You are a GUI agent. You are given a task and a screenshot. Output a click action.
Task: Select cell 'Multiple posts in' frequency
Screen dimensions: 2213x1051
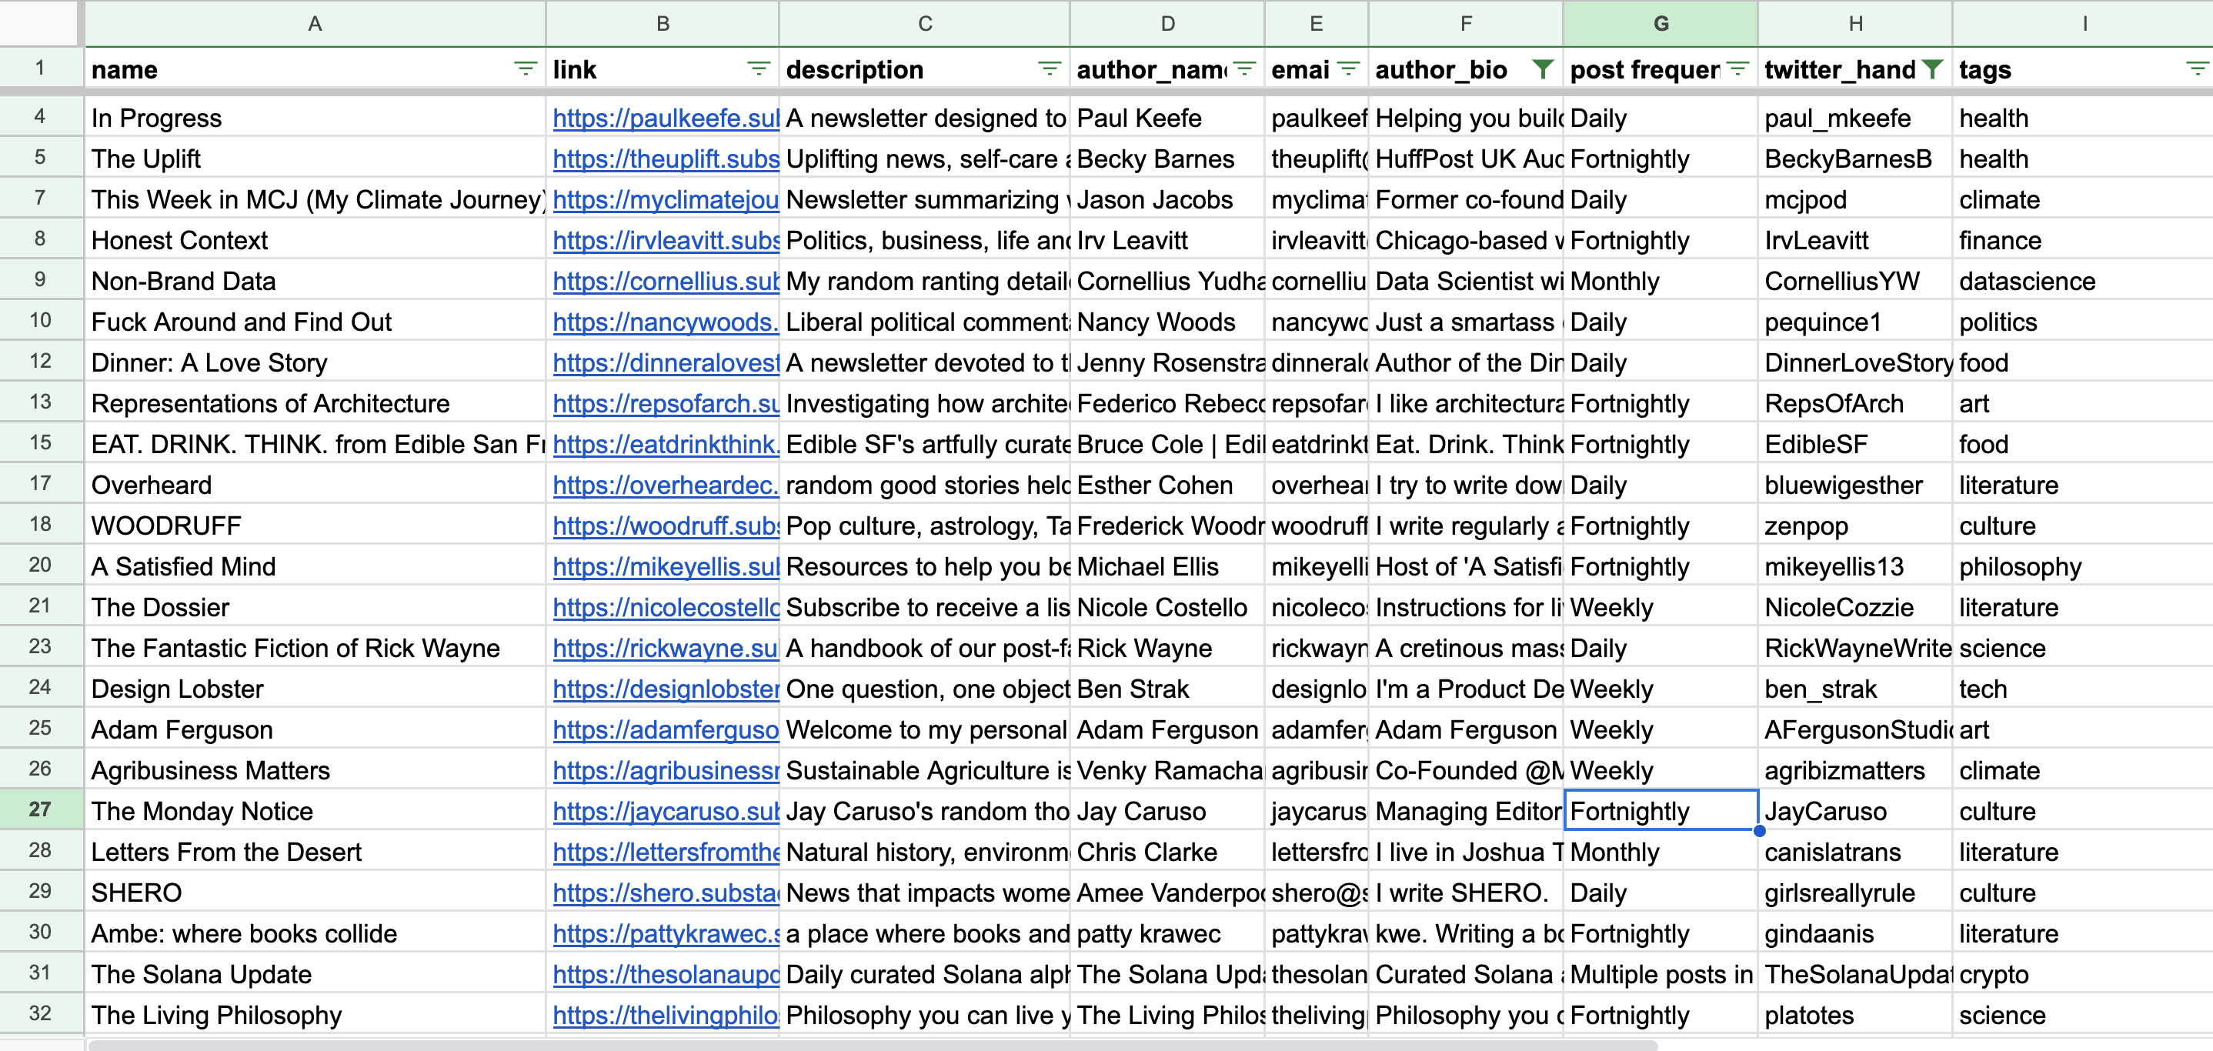[x=1661, y=975]
